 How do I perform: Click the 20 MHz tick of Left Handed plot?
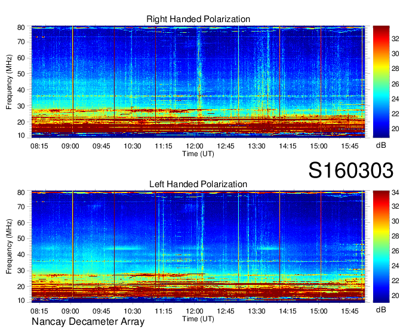pyautogui.click(x=21, y=287)
